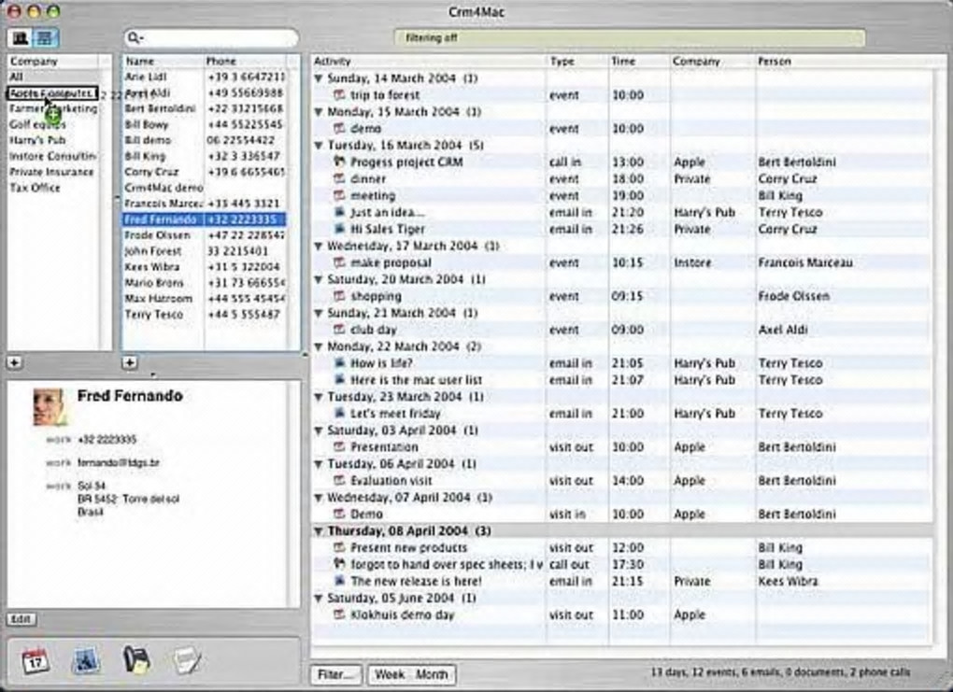Collapse Thursday, 08 April 2004 group
953x692 pixels.
click(x=319, y=531)
